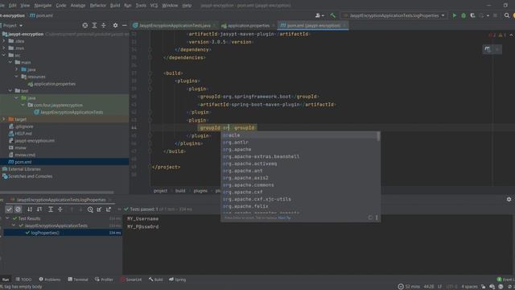Sort test results by duration

pyautogui.click(x=39, y=209)
